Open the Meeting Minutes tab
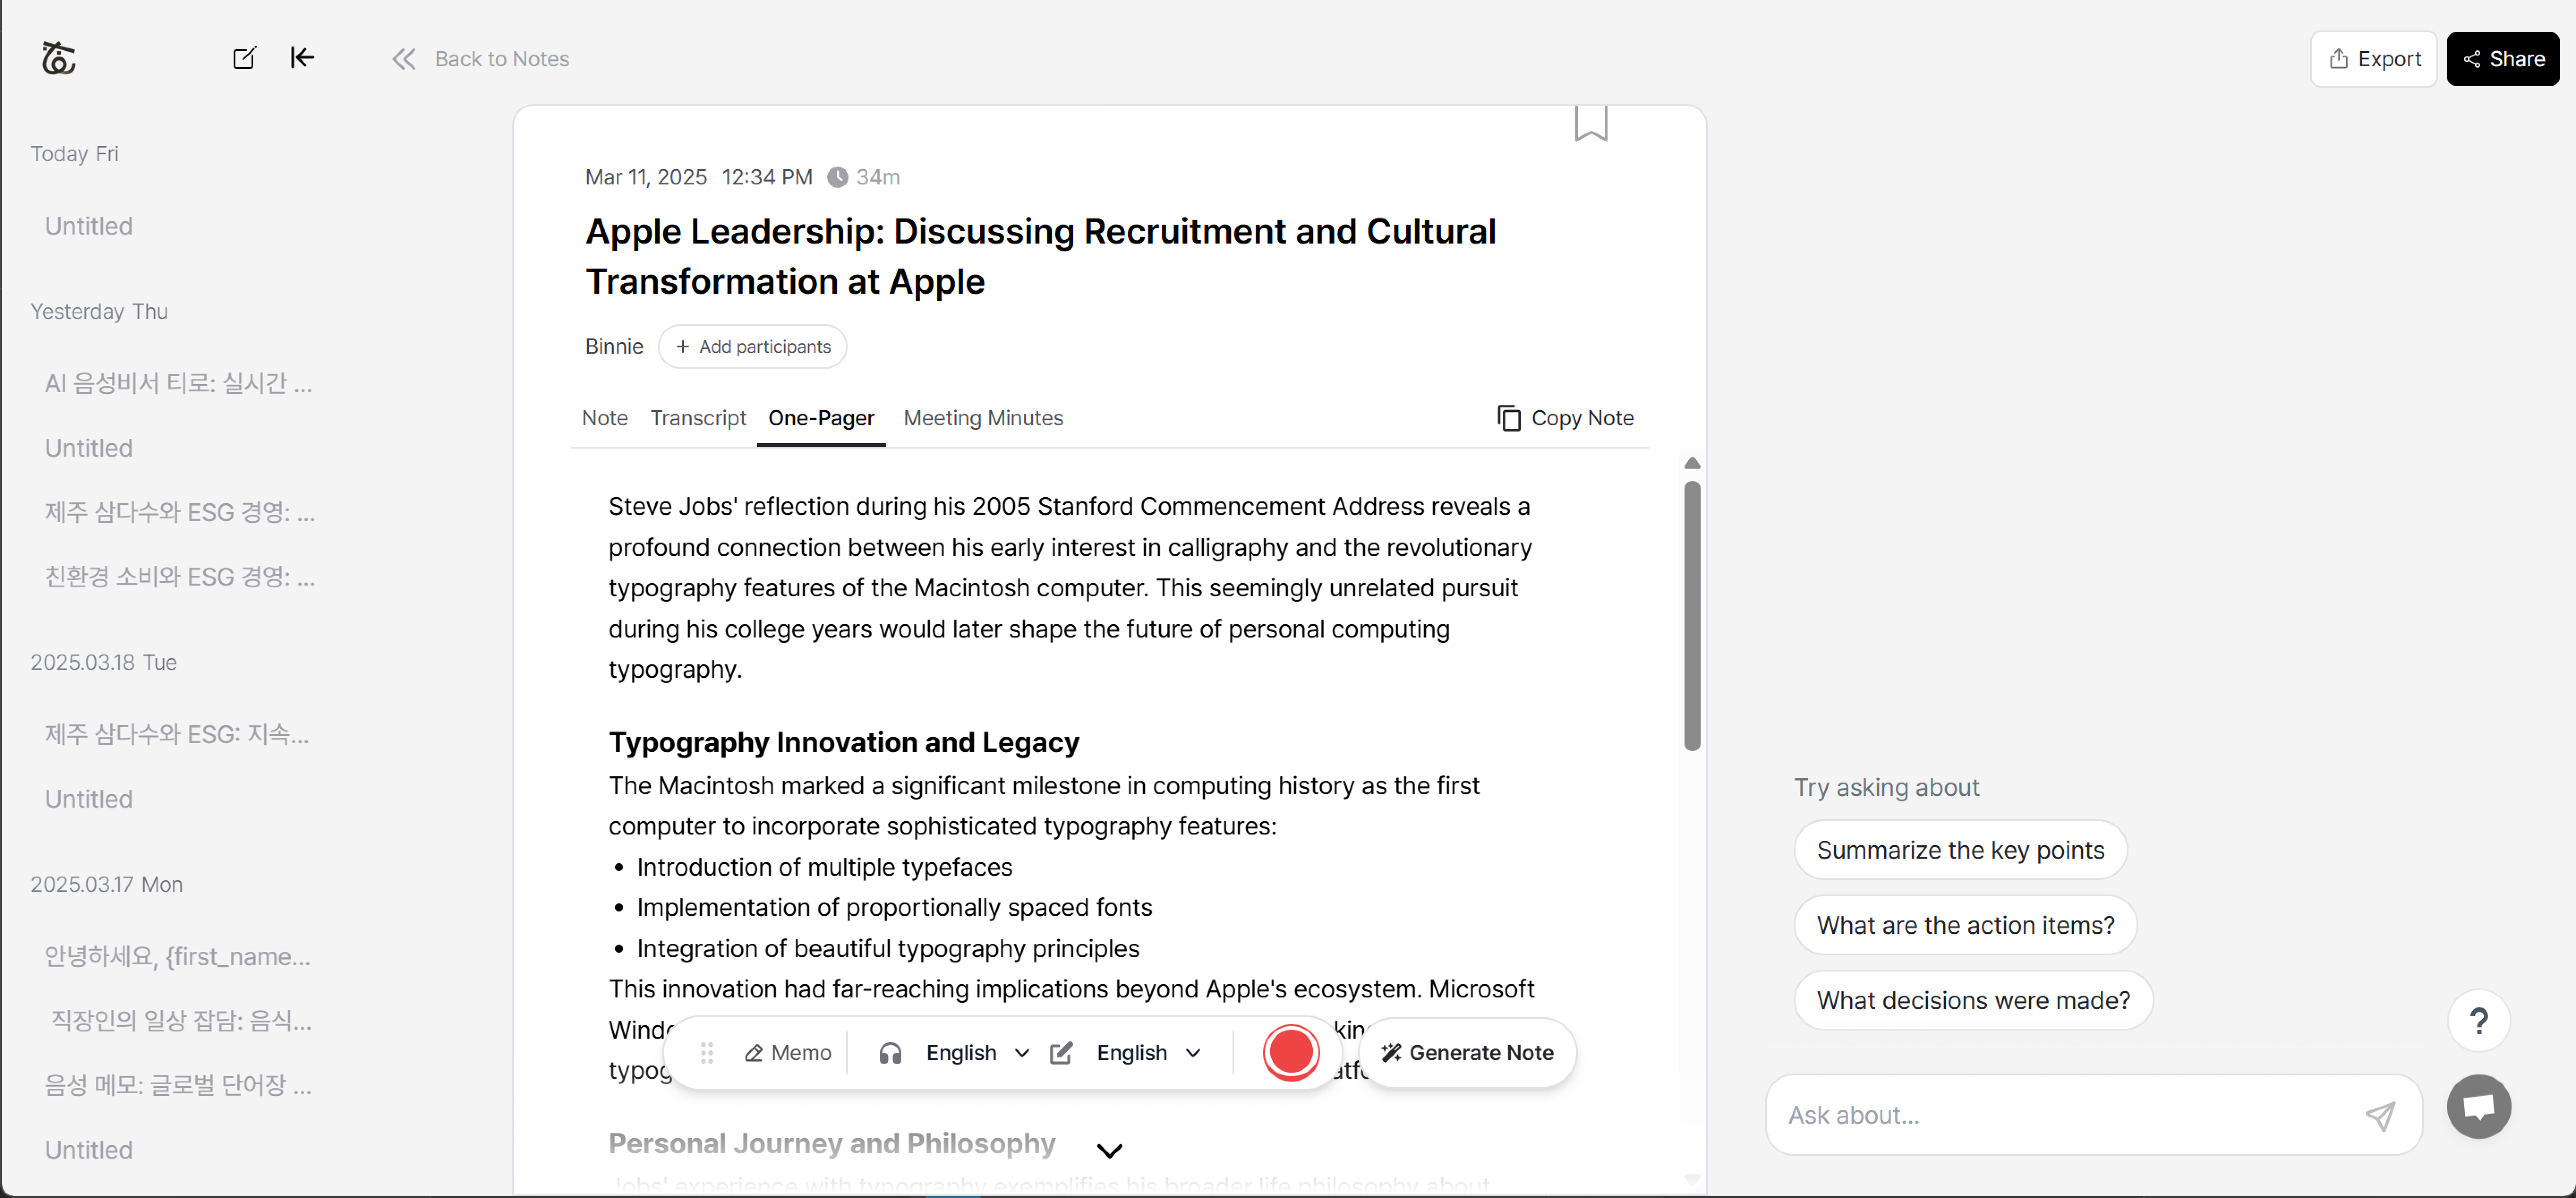This screenshot has height=1198, width=2576. click(982, 418)
